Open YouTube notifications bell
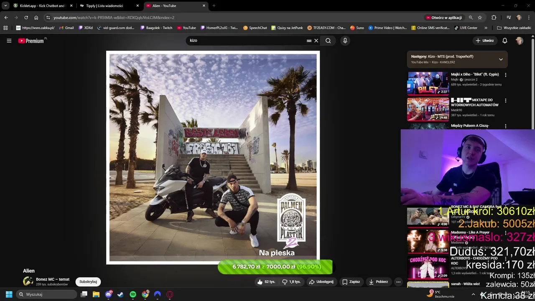535x301 pixels. point(504,41)
